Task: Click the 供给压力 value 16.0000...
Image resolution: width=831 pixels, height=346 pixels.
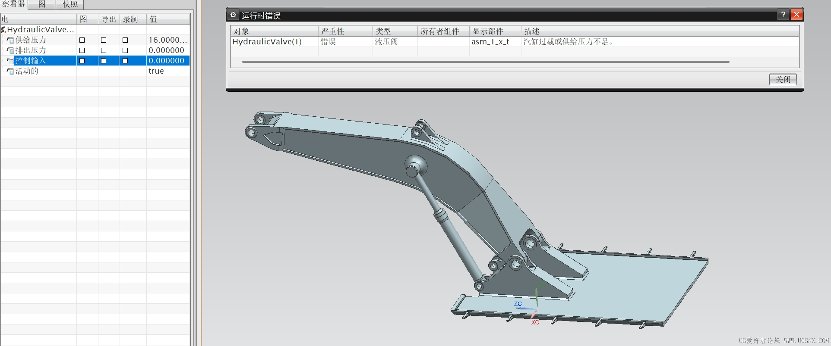Action: click(x=167, y=40)
